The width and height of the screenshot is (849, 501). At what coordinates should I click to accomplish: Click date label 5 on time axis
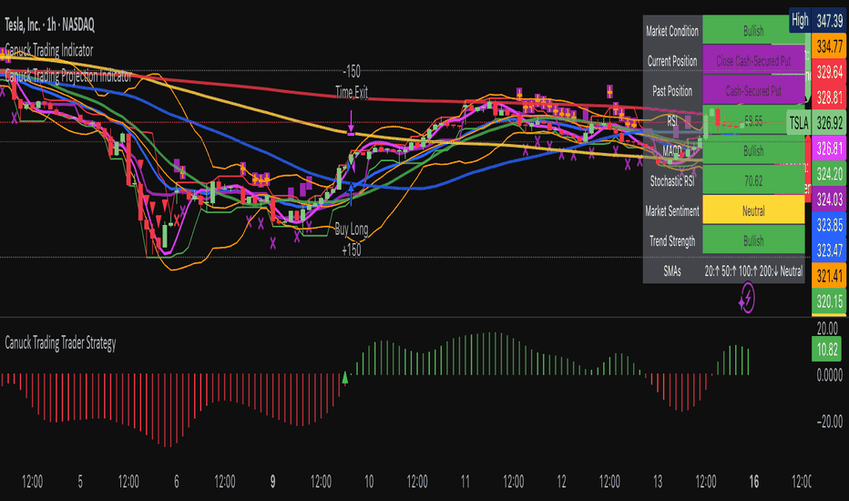pos(80,481)
